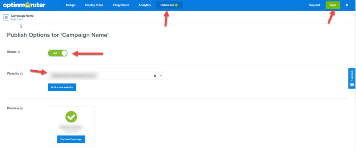Image resolution: width=356 pixels, height=151 pixels.
Task: Open the Display Rules tab
Action: 94,5
